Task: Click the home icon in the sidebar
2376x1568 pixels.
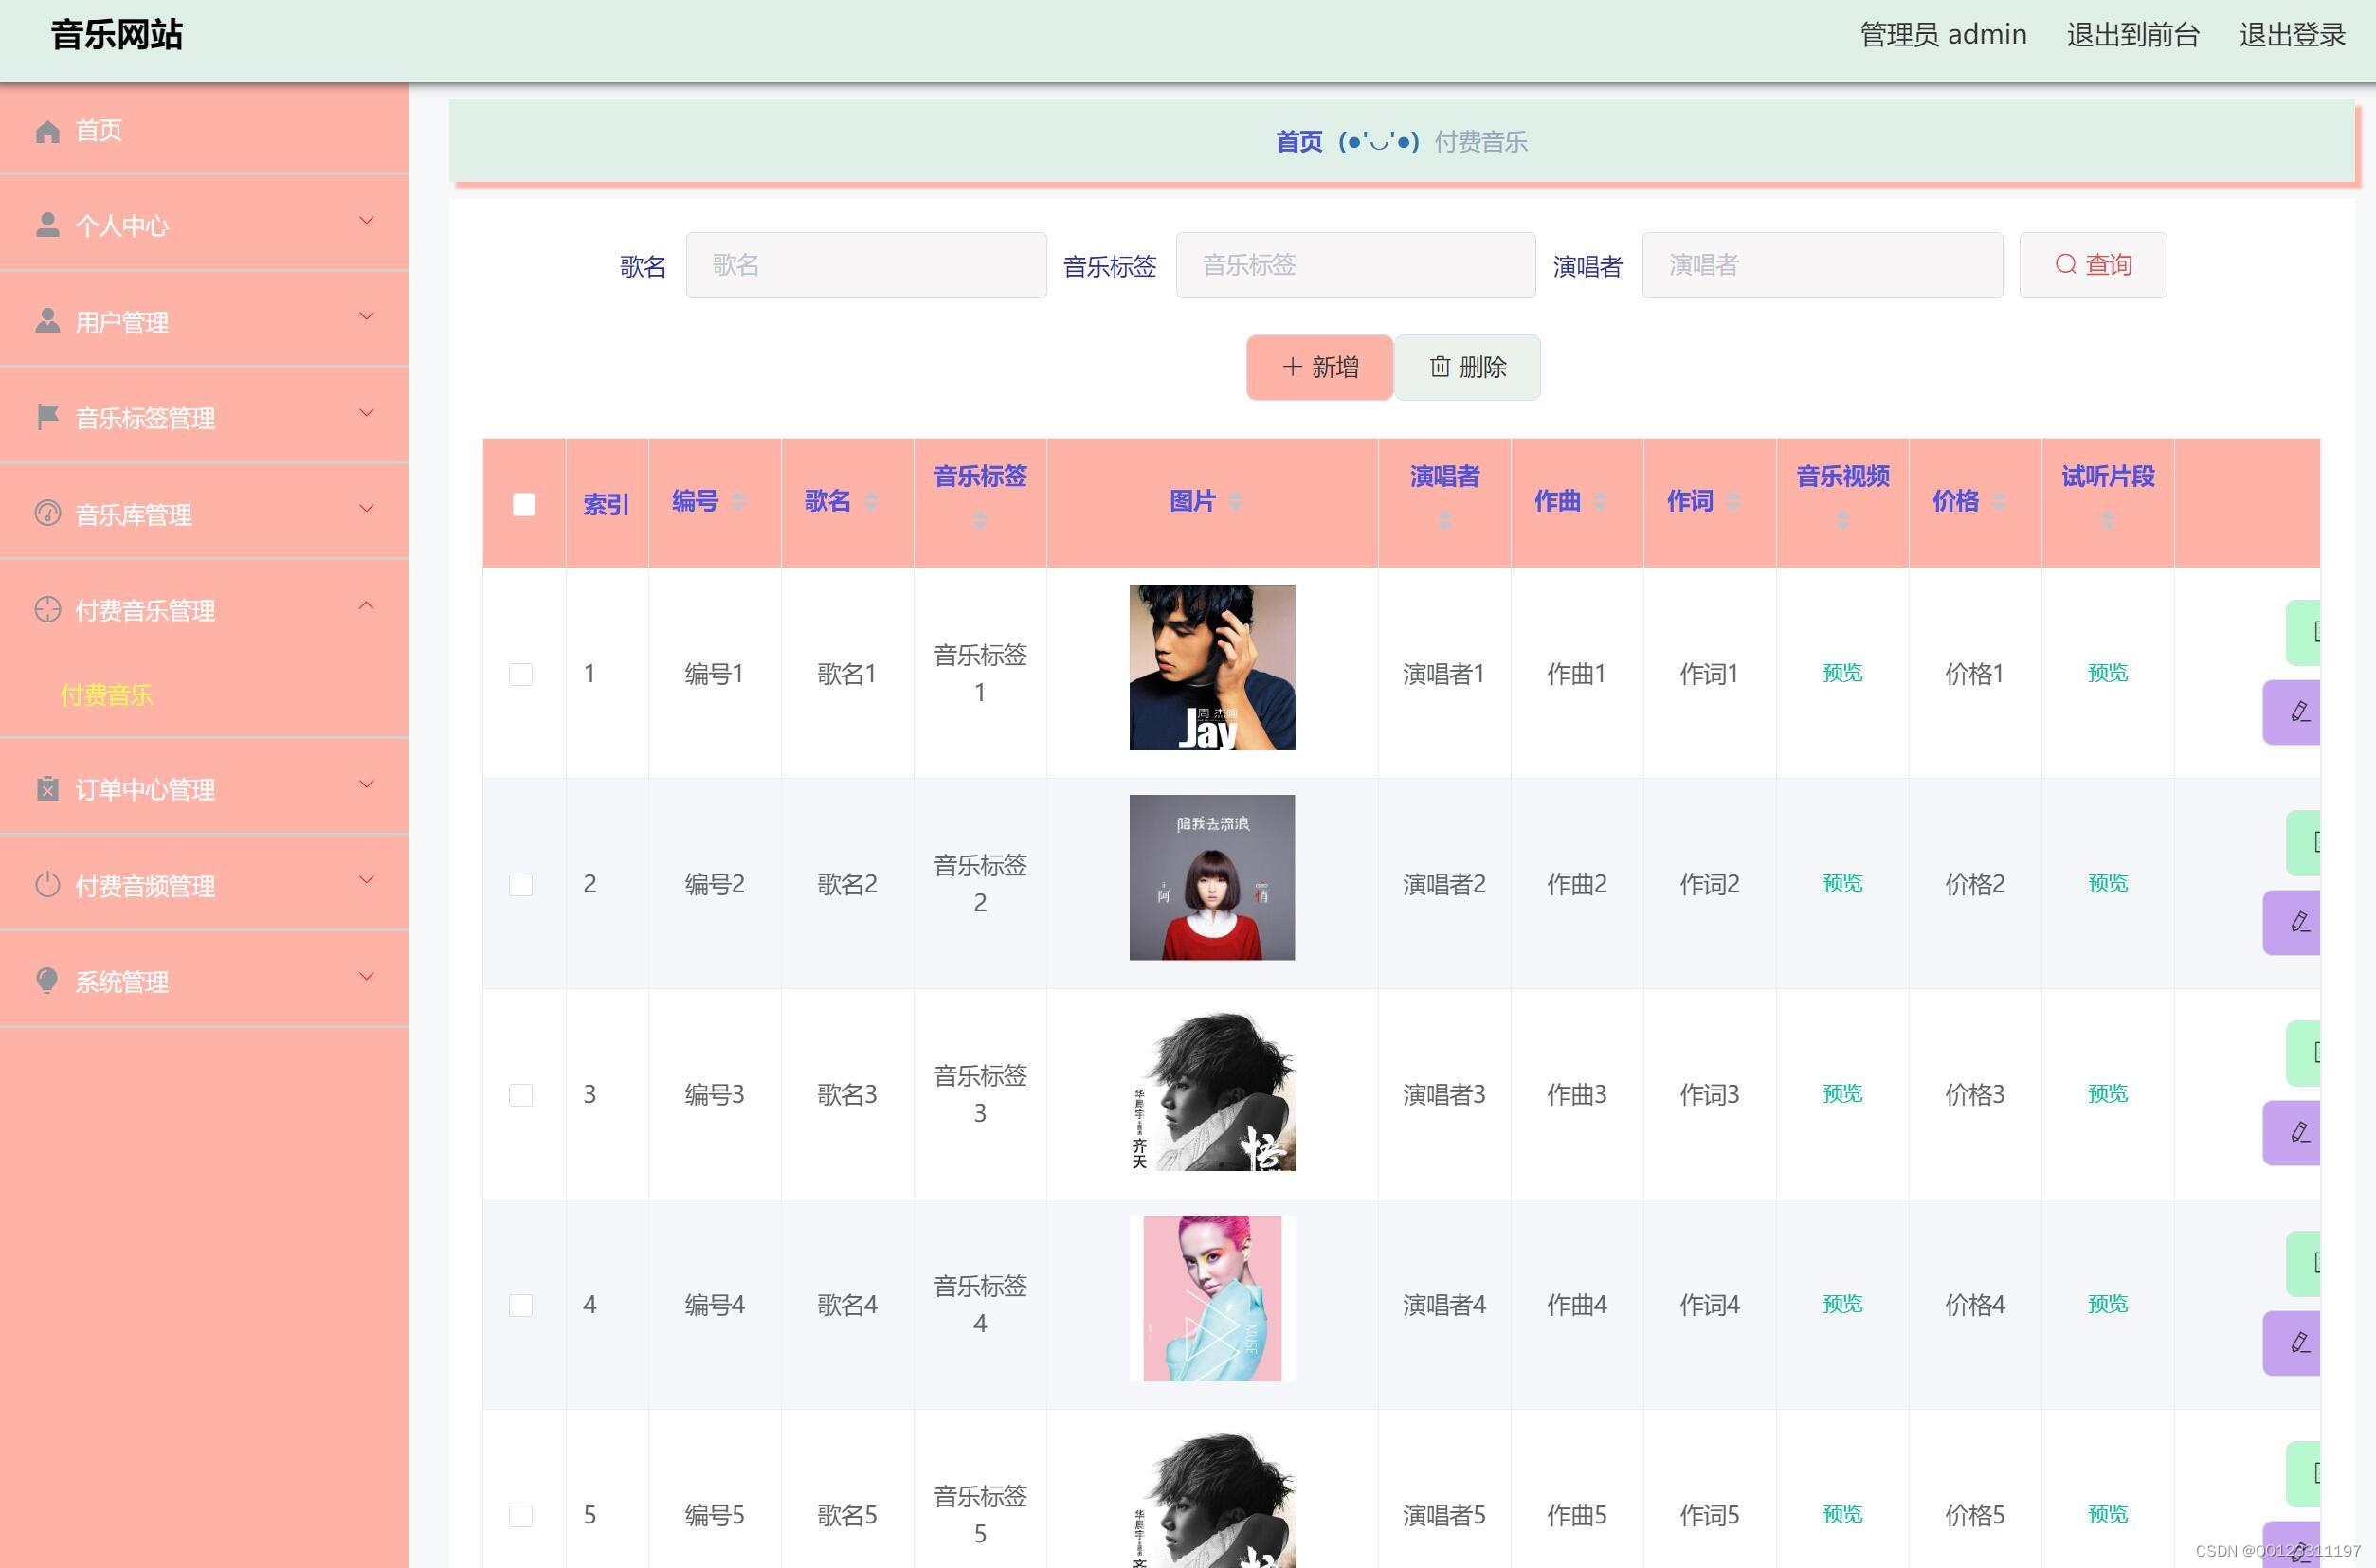Action: 47,131
